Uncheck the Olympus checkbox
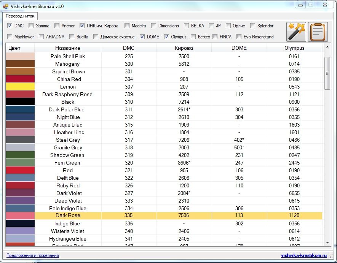Viewport: 337px width, 263px height. (x=166, y=37)
